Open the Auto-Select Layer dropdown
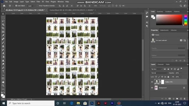Image resolution: width=189 pixels, height=106 pixels. coord(31,6)
